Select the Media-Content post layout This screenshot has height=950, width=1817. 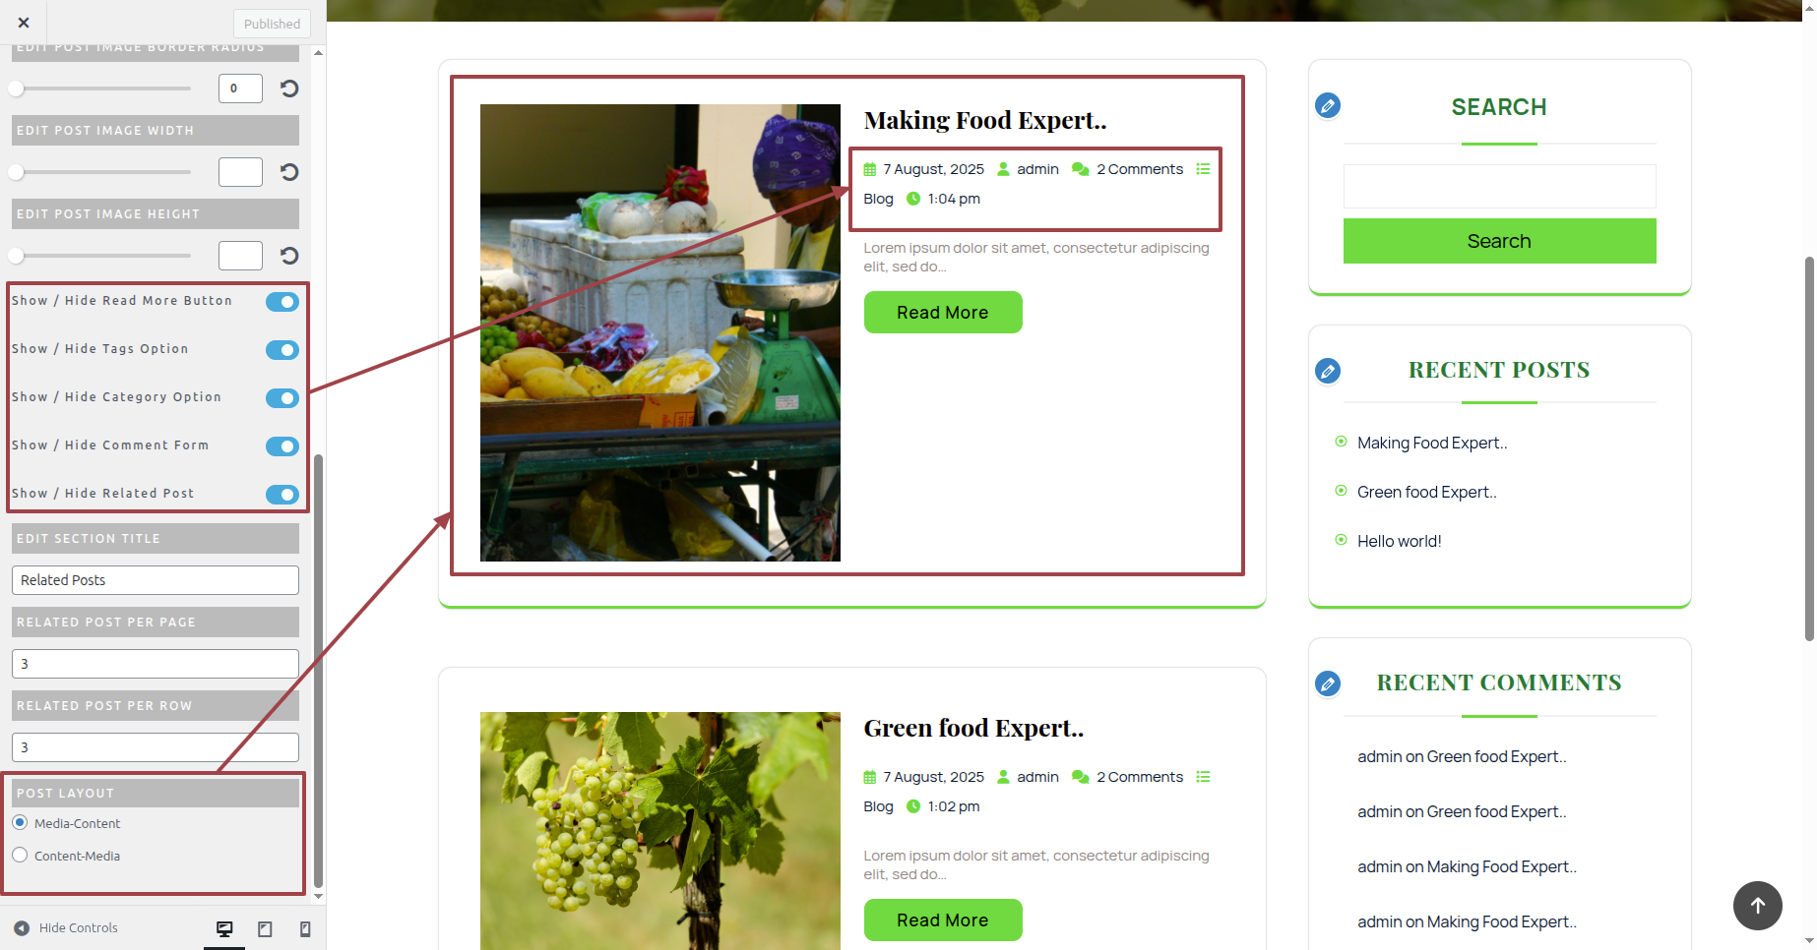coord(20,823)
